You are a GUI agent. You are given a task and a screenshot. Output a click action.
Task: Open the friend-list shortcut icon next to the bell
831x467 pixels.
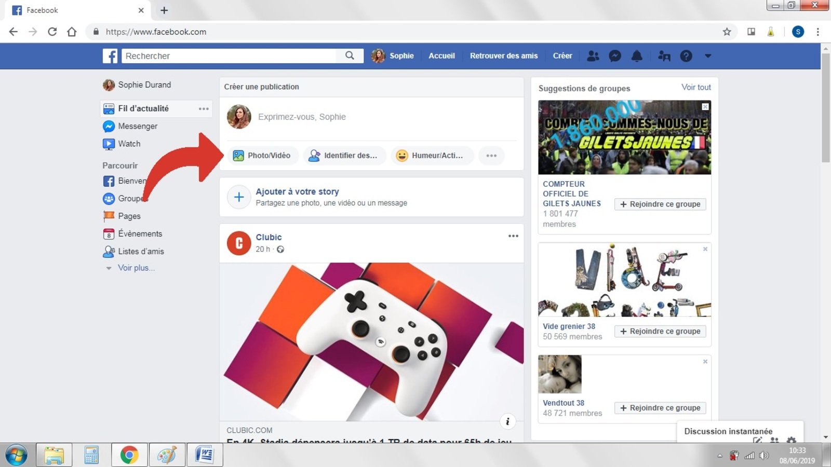[664, 56]
